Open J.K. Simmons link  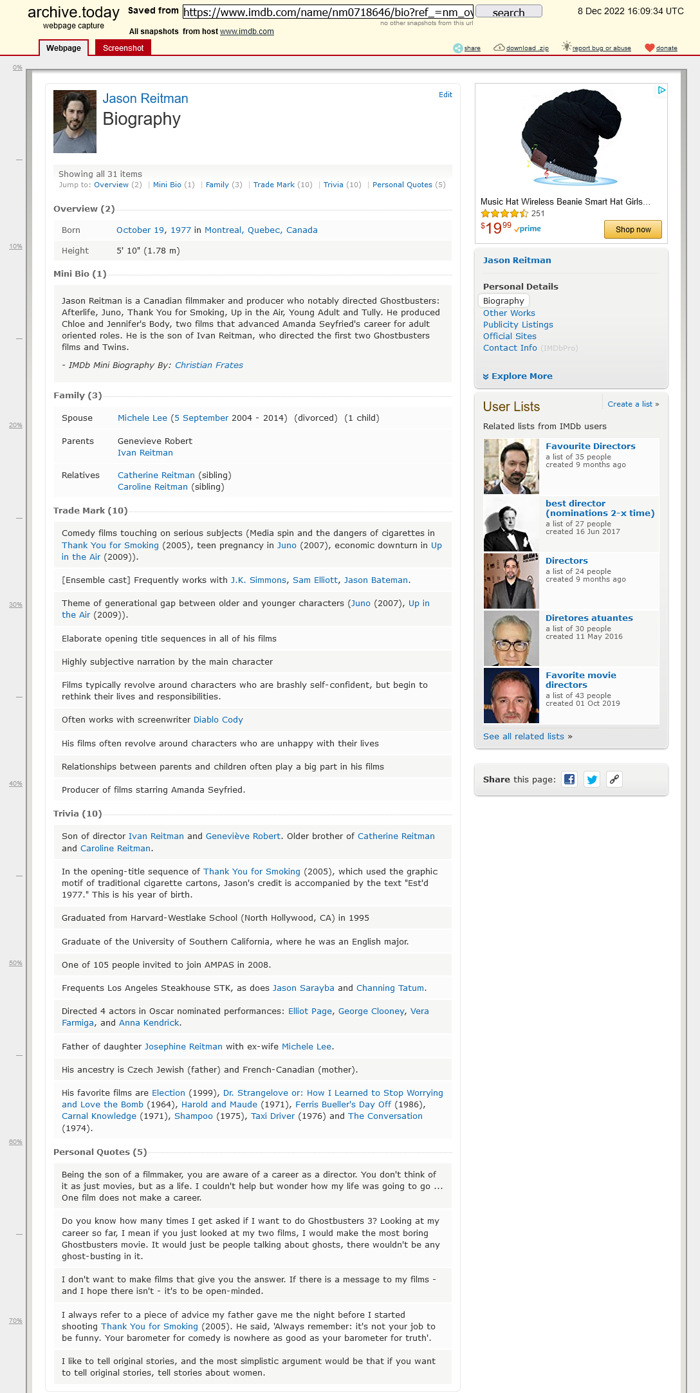point(259,580)
